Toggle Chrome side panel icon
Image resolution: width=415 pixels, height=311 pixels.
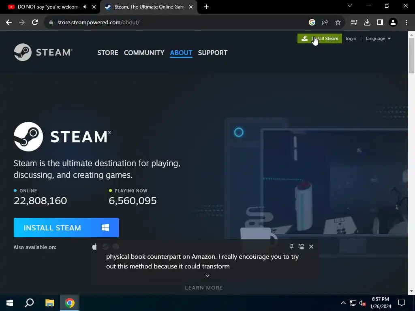pos(380,23)
